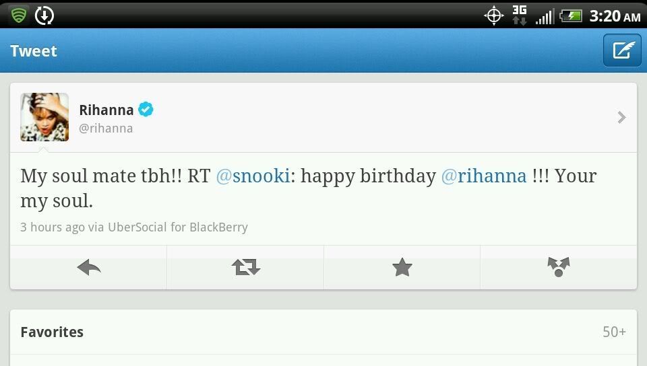Image resolution: width=647 pixels, height=366 pixels.
Task: Open the @snooki mention link
Action: [x=253, y=176]
